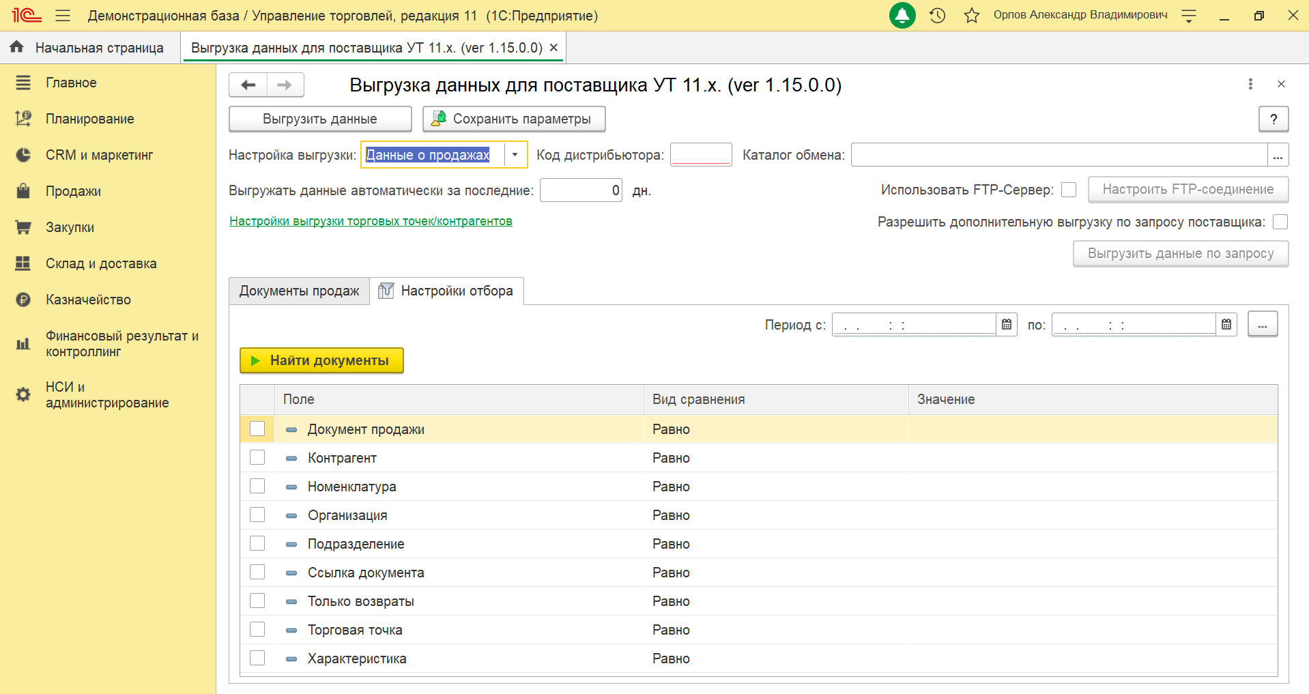The height and width of the screenshot is (694, 1309).
Task: Click the Код дистрибьютора input field
Action: (701, 154)
